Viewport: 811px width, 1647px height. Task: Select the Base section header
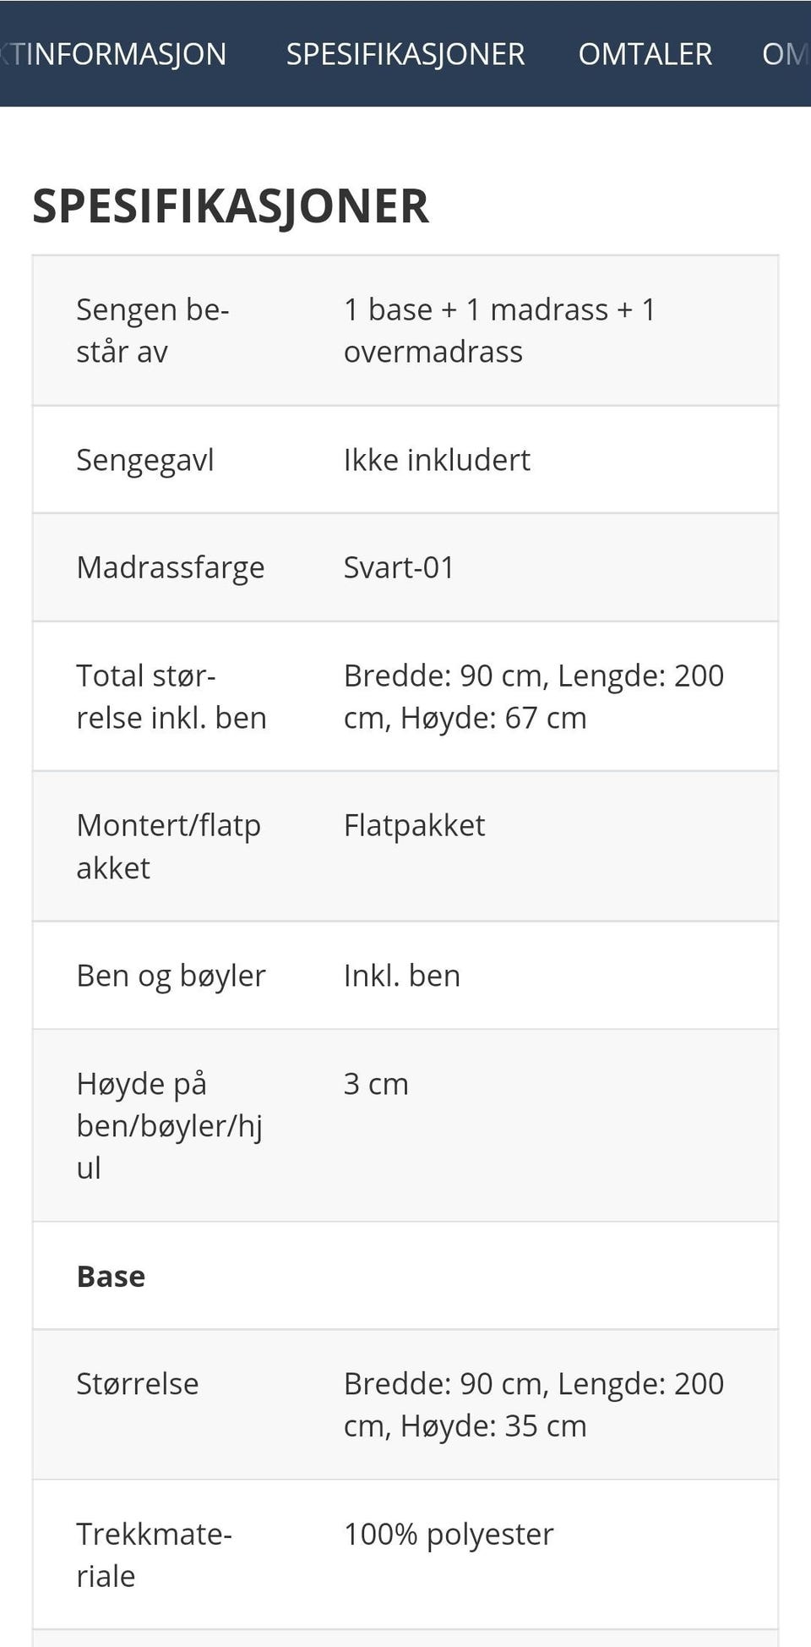pyautogui.click(x=111, y=1277)
